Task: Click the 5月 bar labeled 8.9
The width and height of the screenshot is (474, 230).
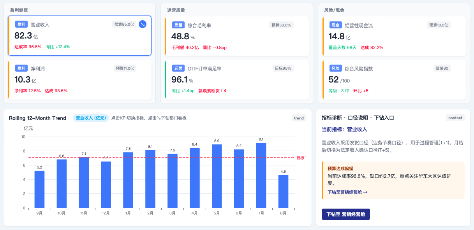Action: pyautogui.click(x=217, y=176)
